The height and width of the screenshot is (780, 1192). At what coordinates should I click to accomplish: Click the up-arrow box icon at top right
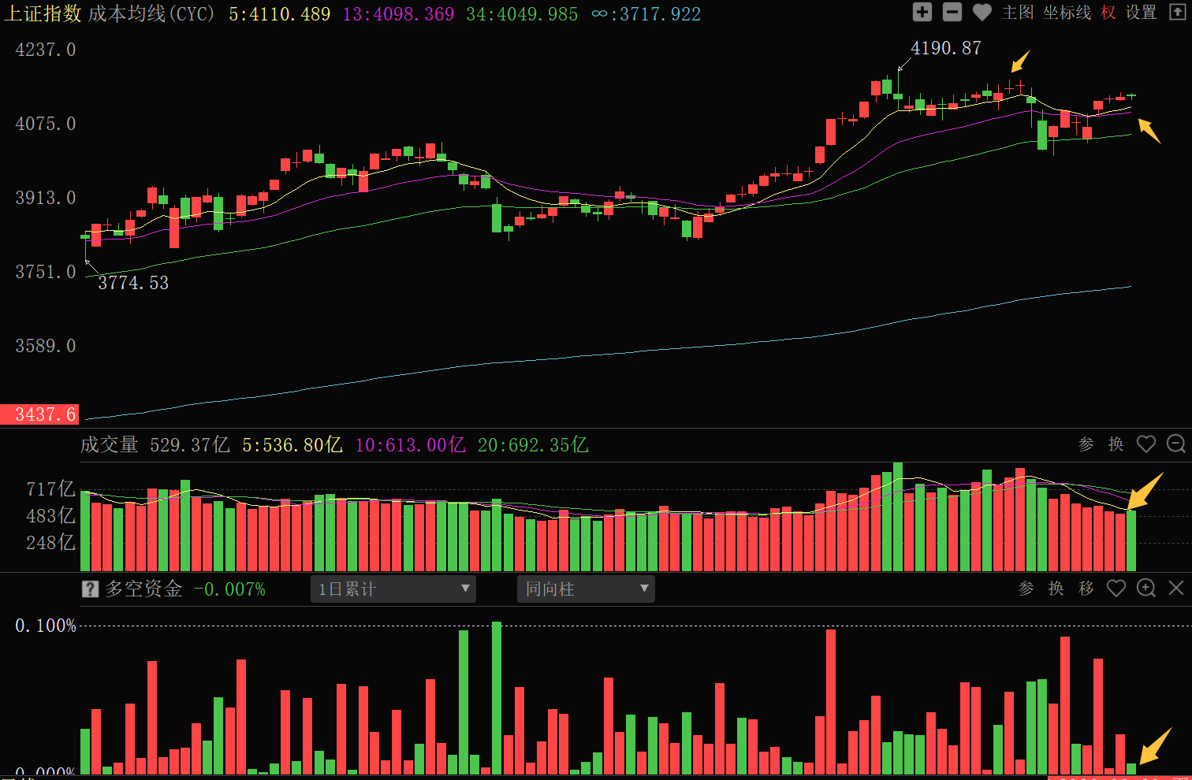(1177, 12)
